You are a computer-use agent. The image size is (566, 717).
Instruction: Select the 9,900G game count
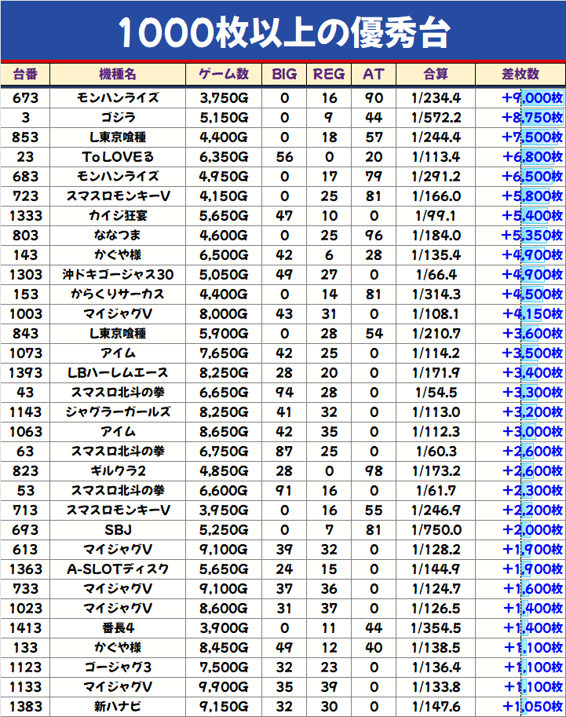tap(224, 688)
